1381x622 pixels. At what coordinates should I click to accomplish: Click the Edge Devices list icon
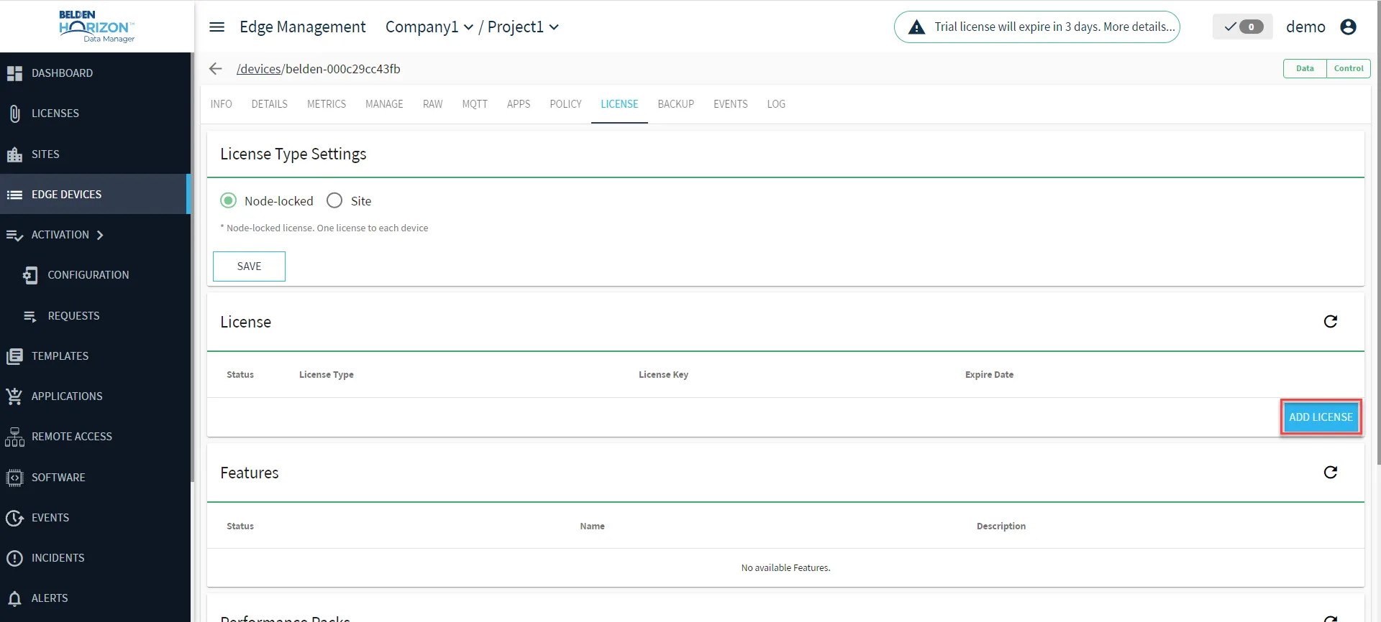coord(14,195)
